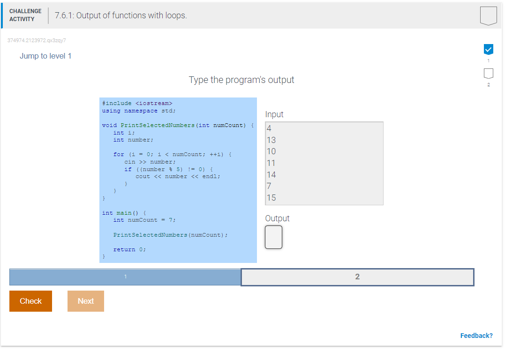Click the 'int main() {' line
Viewport: 520px width, 352px height.
(124, 213)
